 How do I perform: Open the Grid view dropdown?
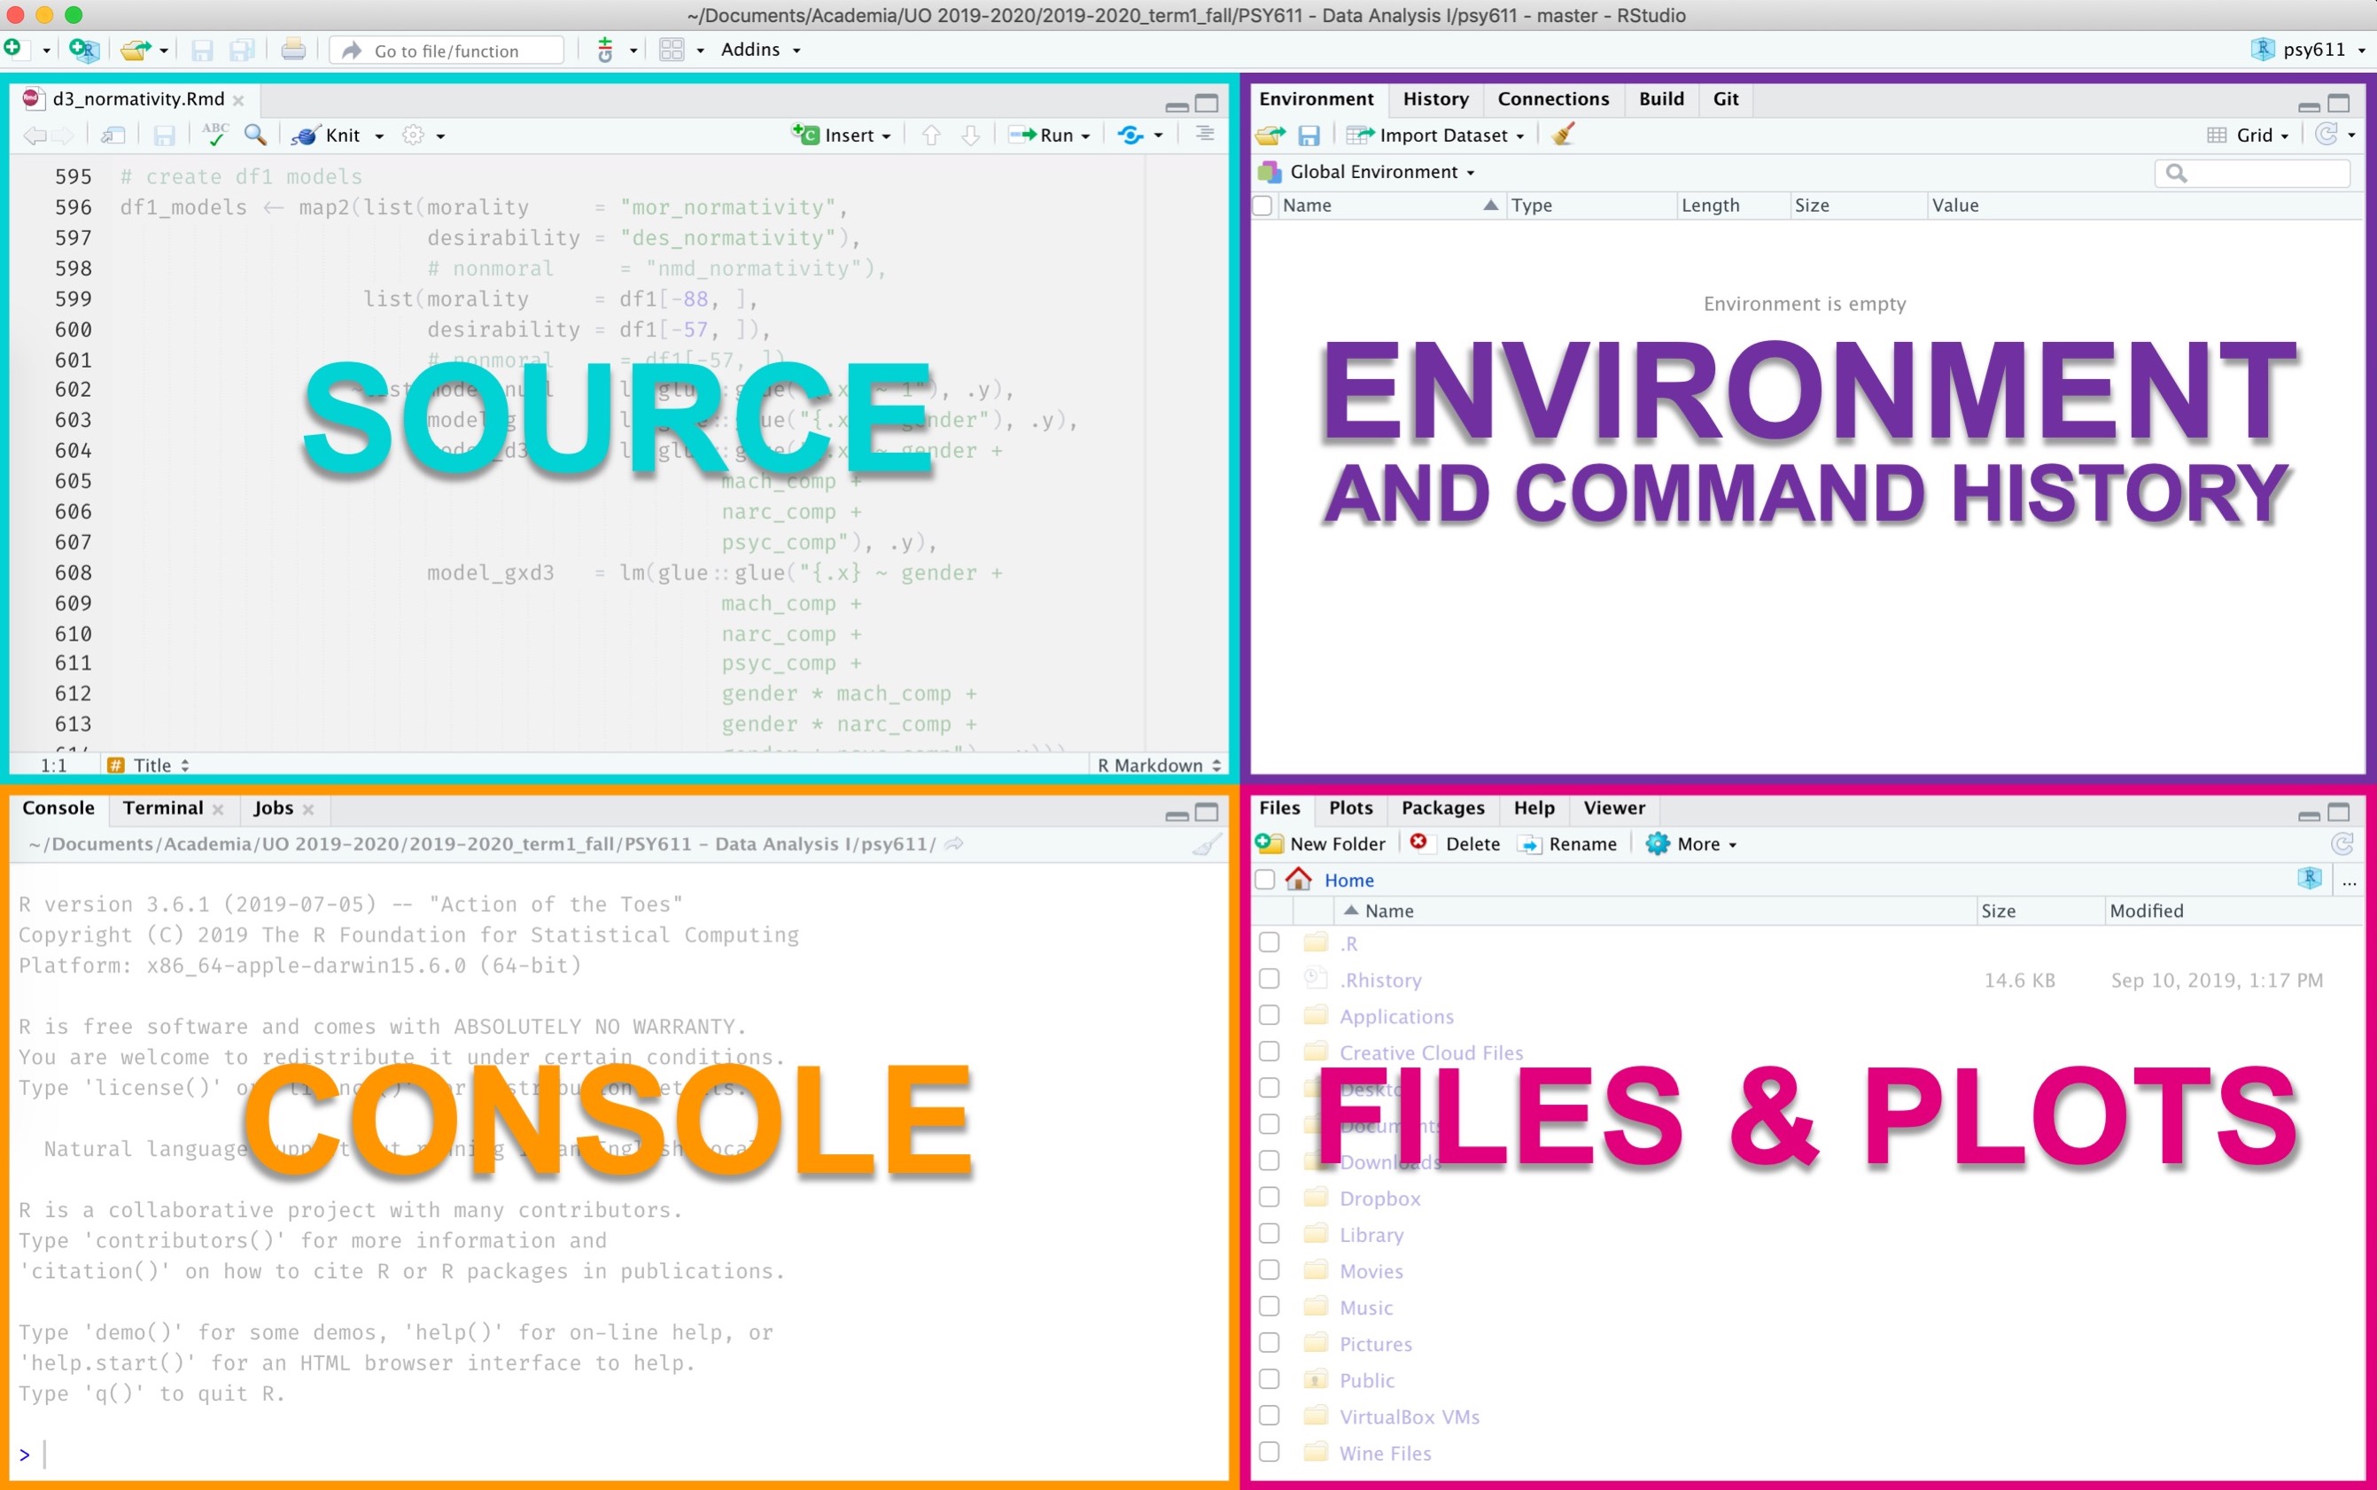2248,136
